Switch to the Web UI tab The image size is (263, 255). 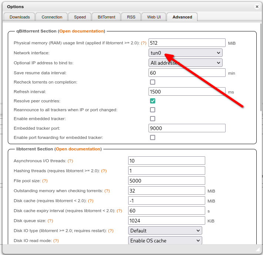[154, 17]
